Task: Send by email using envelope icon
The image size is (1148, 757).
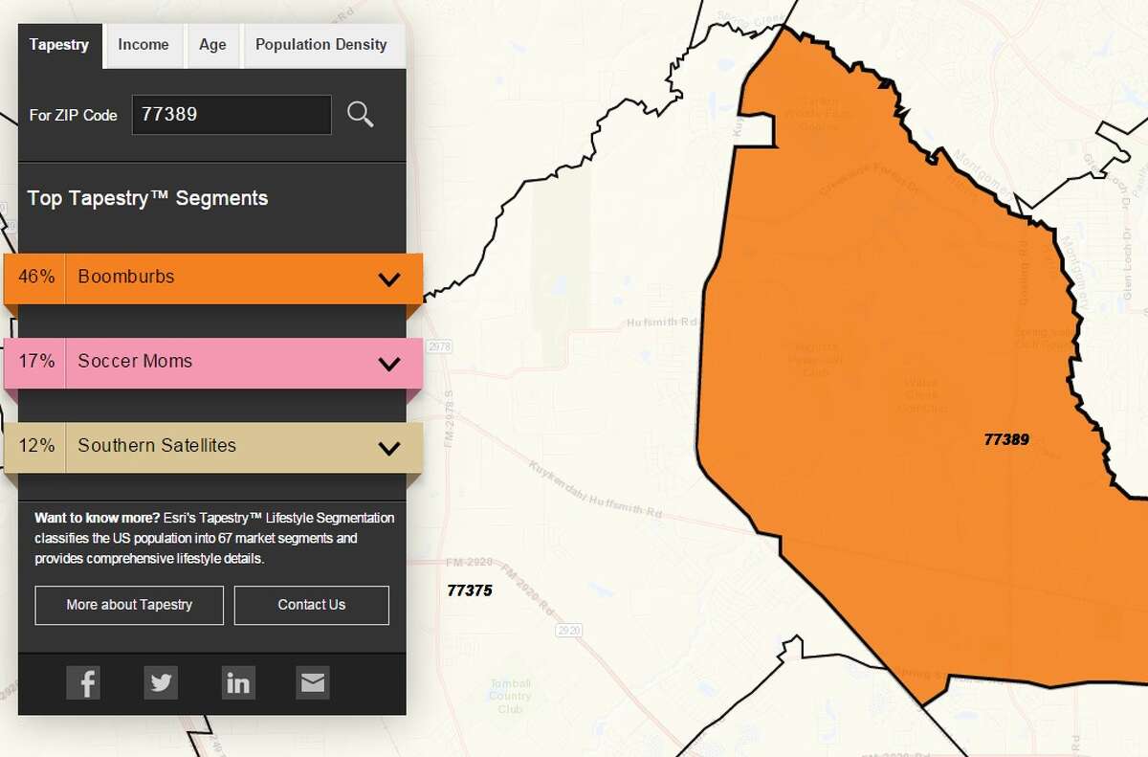Action: pos(313,682)
